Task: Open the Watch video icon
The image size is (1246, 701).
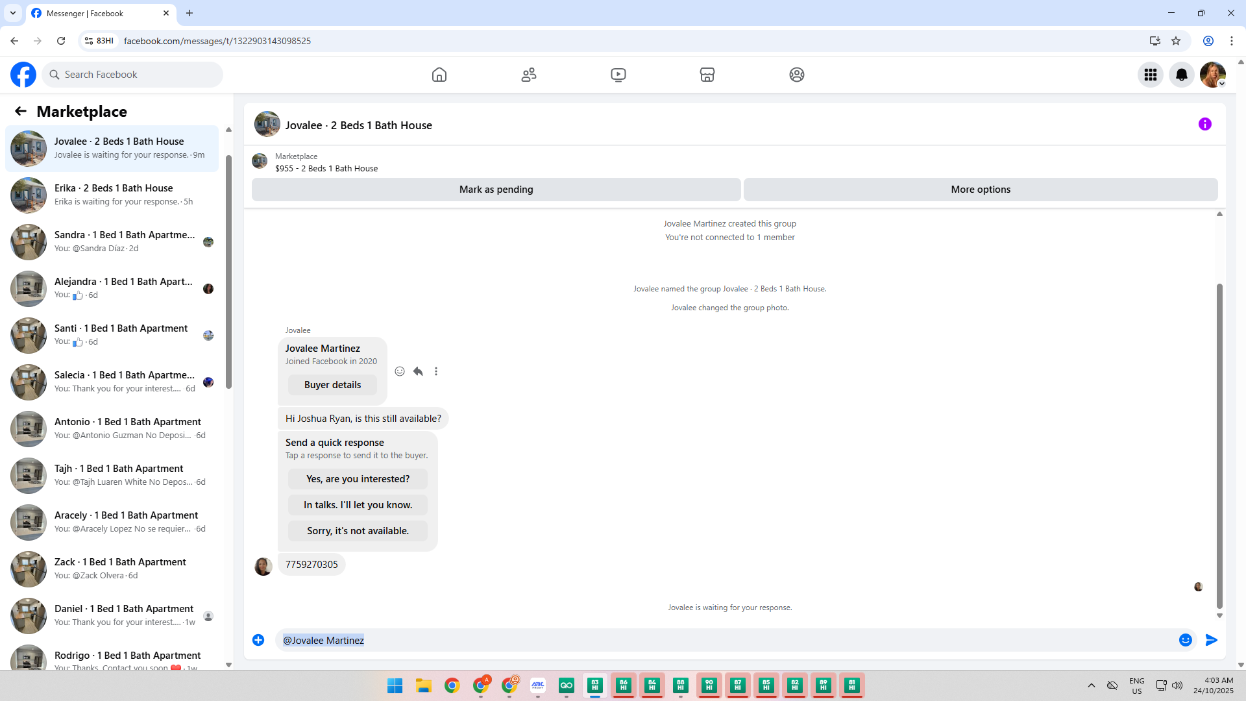Action: click(618, 75)
